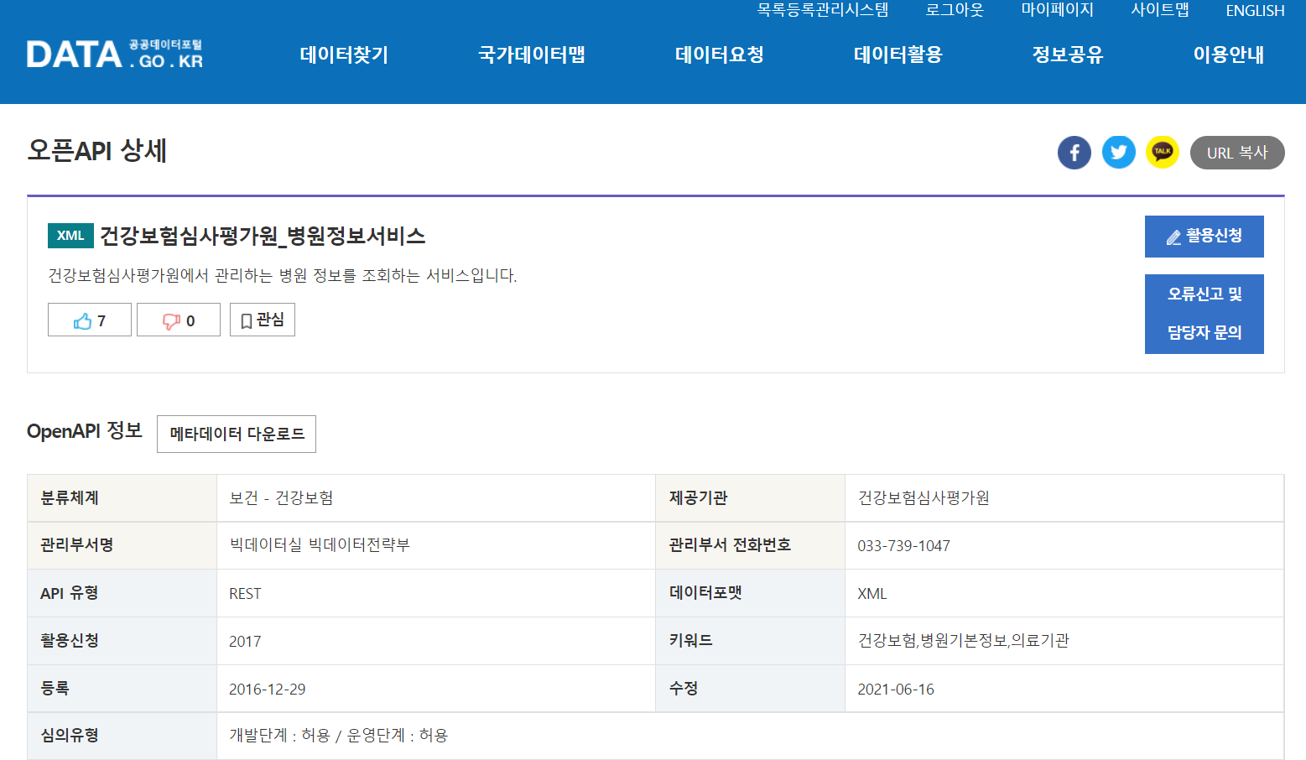Click the 심의유형 label cell
The image size is (1306, 760).
[122, 736]
